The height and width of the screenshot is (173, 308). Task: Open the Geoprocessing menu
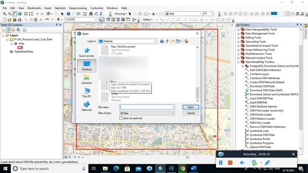tap(78, 8)
